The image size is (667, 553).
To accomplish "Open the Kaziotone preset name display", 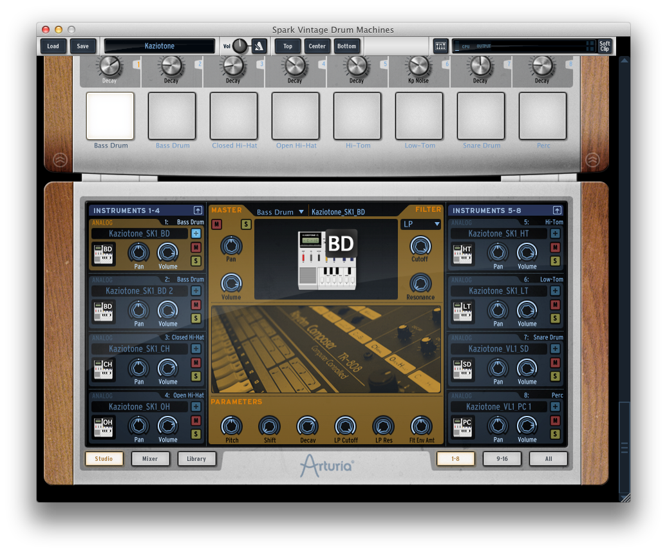I will [x=160, y=46].
